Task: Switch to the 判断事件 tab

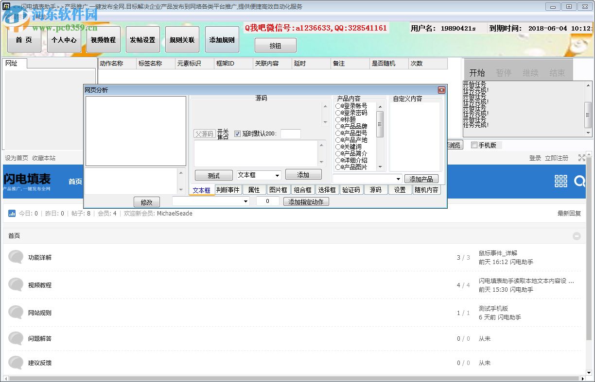Action: point(228,189)
